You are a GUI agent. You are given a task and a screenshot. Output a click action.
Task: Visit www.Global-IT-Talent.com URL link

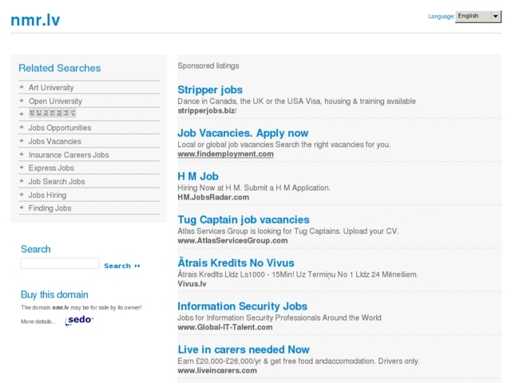(225, 327)
